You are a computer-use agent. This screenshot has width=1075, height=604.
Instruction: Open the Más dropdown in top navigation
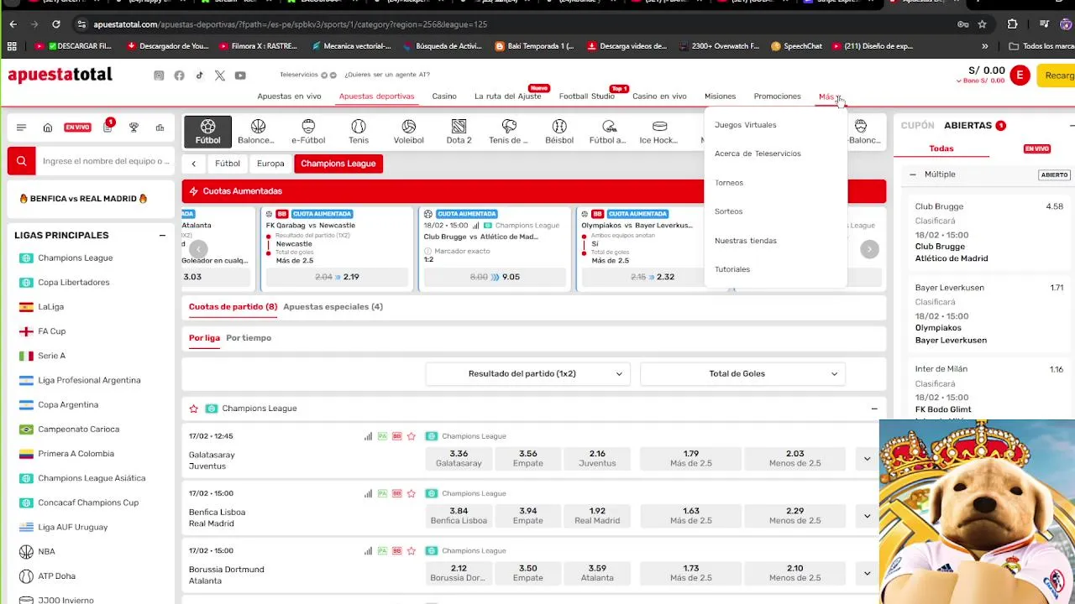(830, 96)
